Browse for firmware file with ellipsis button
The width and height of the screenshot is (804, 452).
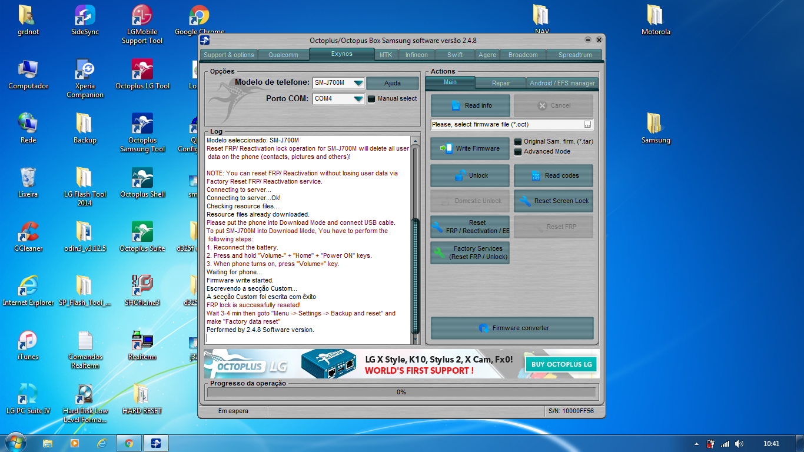point(587,124)
